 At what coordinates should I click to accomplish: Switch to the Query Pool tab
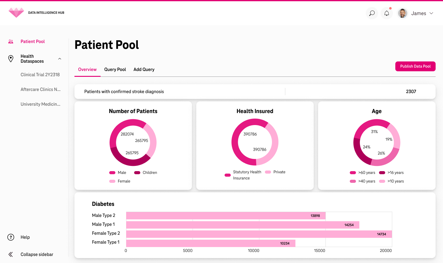point(115,69)
